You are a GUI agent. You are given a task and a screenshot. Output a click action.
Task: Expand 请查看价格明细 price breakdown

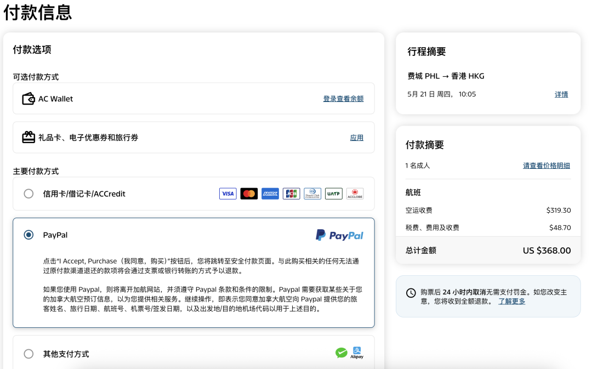[546, 166]
